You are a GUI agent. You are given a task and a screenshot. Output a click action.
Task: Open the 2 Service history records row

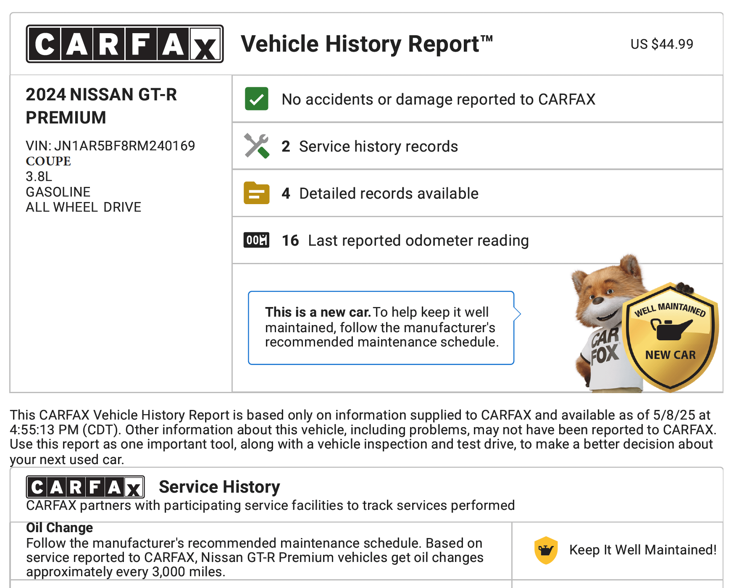pyautogui.click(x=378, y=147)
